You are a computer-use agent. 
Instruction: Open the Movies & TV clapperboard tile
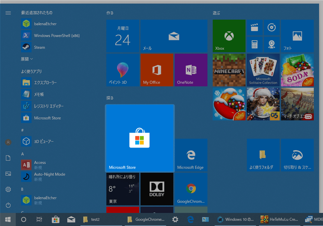tap(254, 27)
